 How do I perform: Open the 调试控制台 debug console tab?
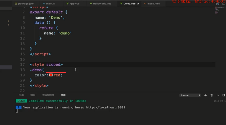coord(48,95)
